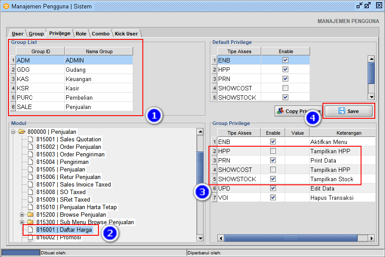Enable HPP checkbox in Group Privilege
Screen dimensions: 385x257
click(273, 151)
